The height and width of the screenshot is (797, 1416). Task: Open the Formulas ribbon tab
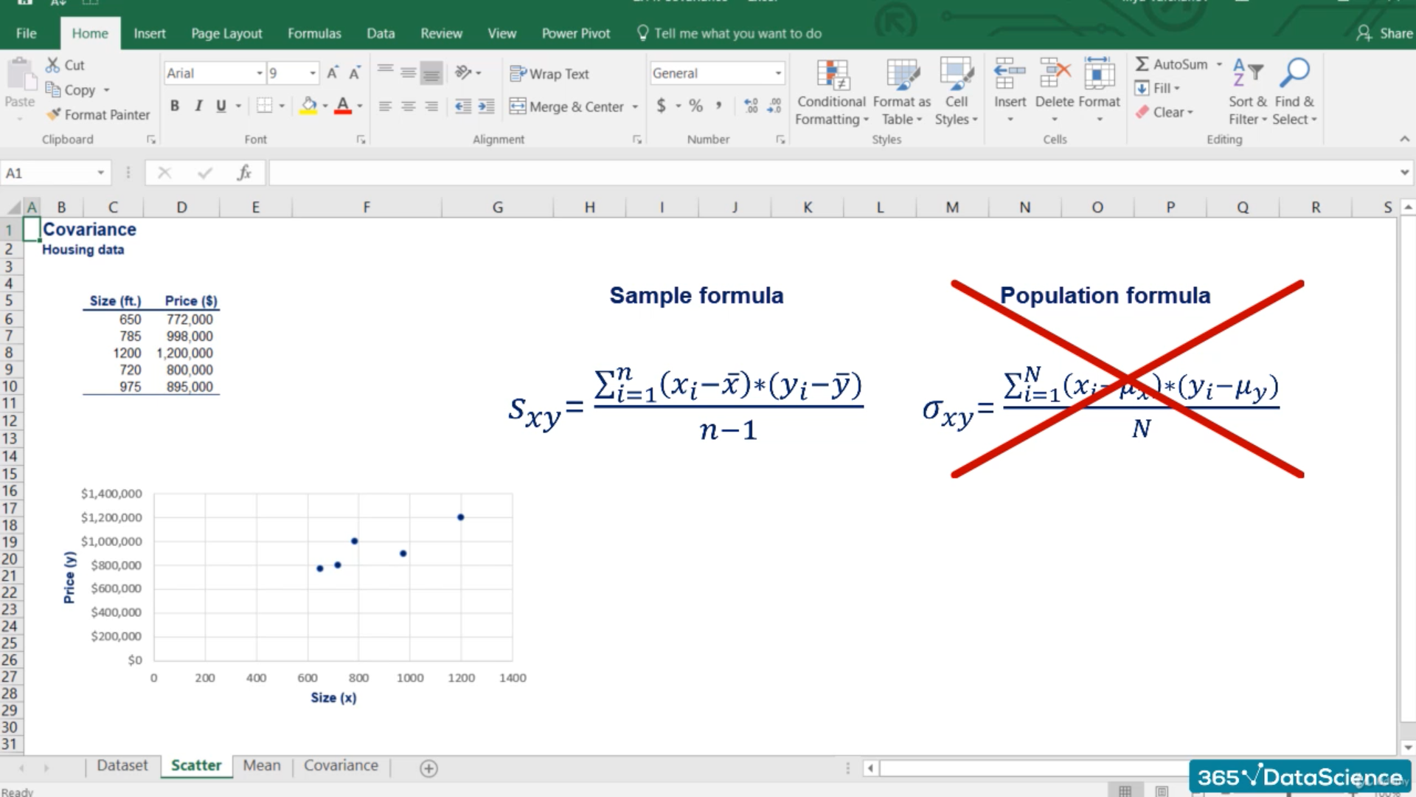tap(314, 33)
